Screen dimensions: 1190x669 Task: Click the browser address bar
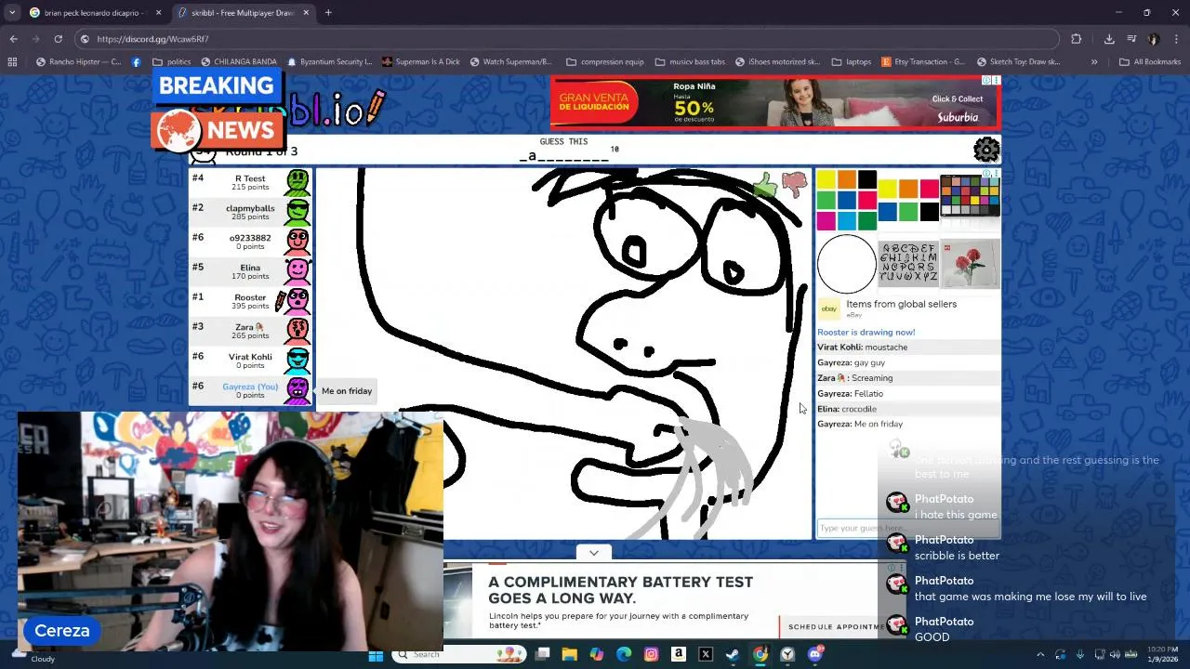click(567, 39)
